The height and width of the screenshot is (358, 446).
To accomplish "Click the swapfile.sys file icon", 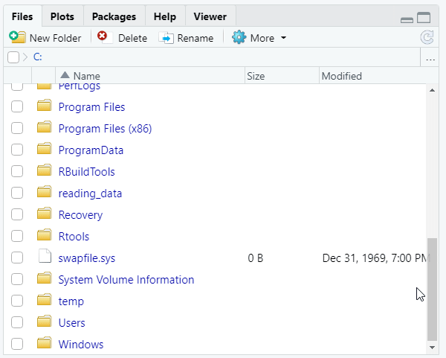I will (x=45, y=258).
